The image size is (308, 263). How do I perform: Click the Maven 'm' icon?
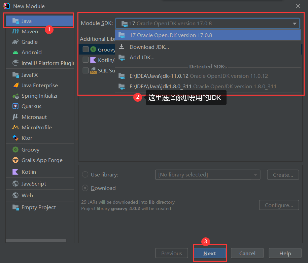coord(15,31)
